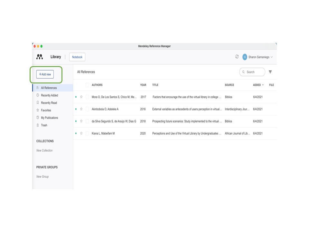The image size is (309, 232).
Task: Click 6/4/2021 date in Kiana L row
Action: (x=258, y=133)
